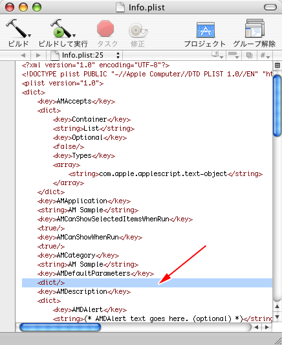Click the Ungroup windows icon
The height and width of the screenshot is (345, 282).
pyautogui.click(x=255, y=28)
